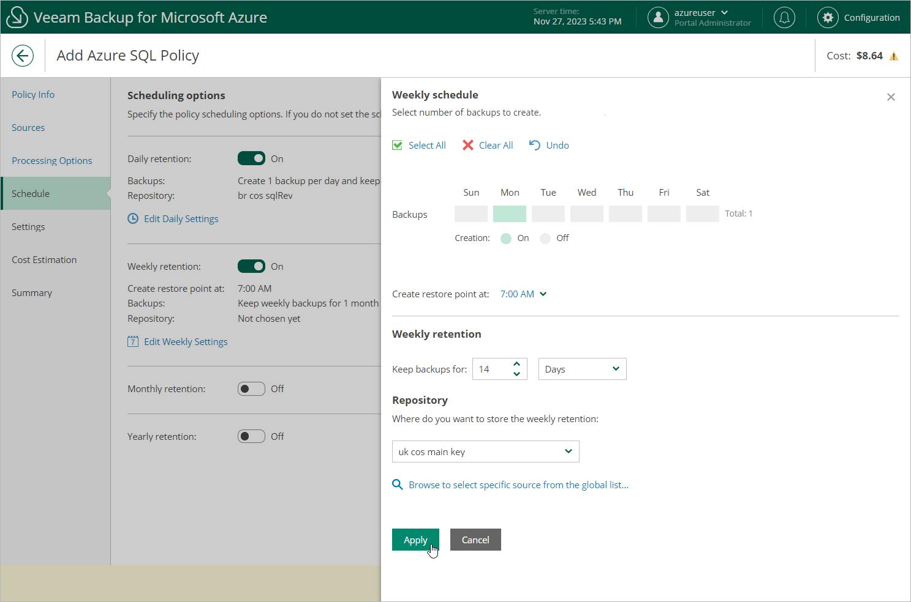Click the Cancel button

[x=475, y=540]
